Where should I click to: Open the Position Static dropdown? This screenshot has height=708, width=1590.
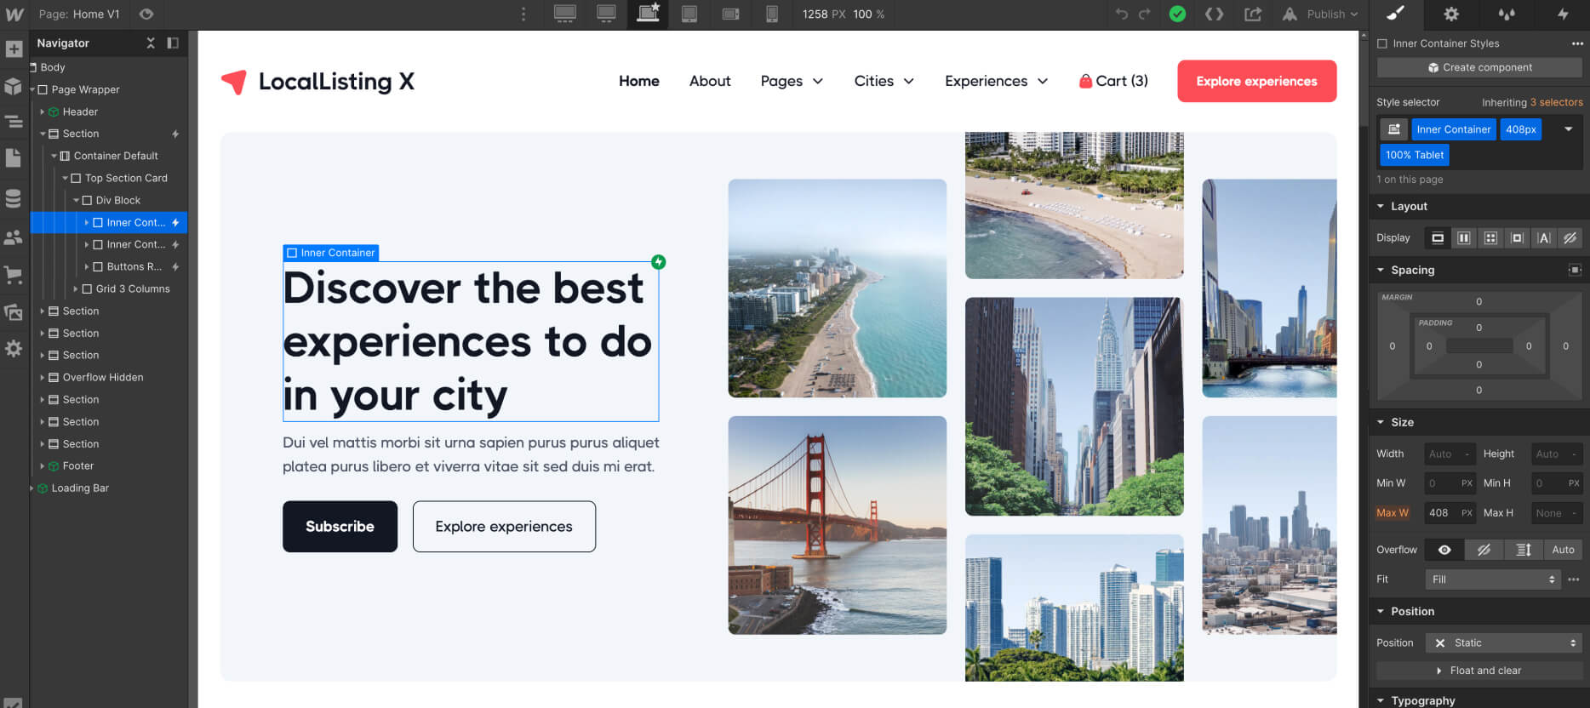[x=1503, y=643]
